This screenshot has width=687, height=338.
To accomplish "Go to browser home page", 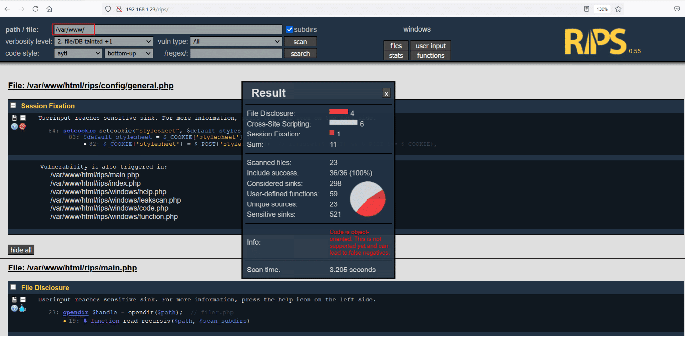I will tap(49, 9).
